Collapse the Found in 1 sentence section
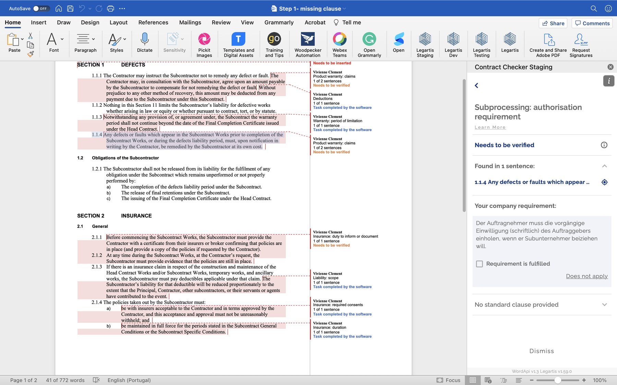Image resolution: width=617 pixels, height=385 pixels. (x=605, y=166)
